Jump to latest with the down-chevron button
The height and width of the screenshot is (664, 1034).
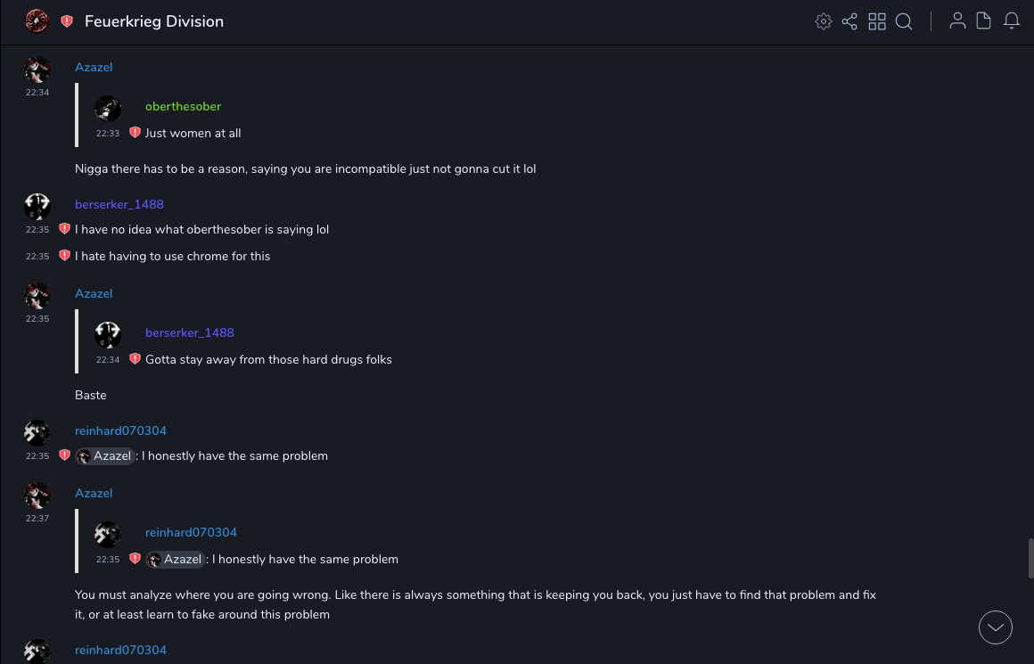click(996, 627)
